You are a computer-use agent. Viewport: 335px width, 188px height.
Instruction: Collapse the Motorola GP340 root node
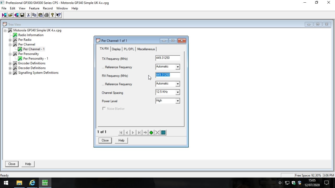tap(5, 31)
